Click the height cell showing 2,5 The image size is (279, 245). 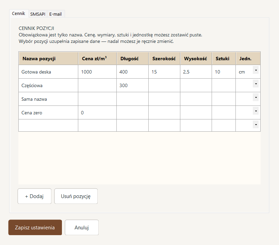[x=196, y=72]
